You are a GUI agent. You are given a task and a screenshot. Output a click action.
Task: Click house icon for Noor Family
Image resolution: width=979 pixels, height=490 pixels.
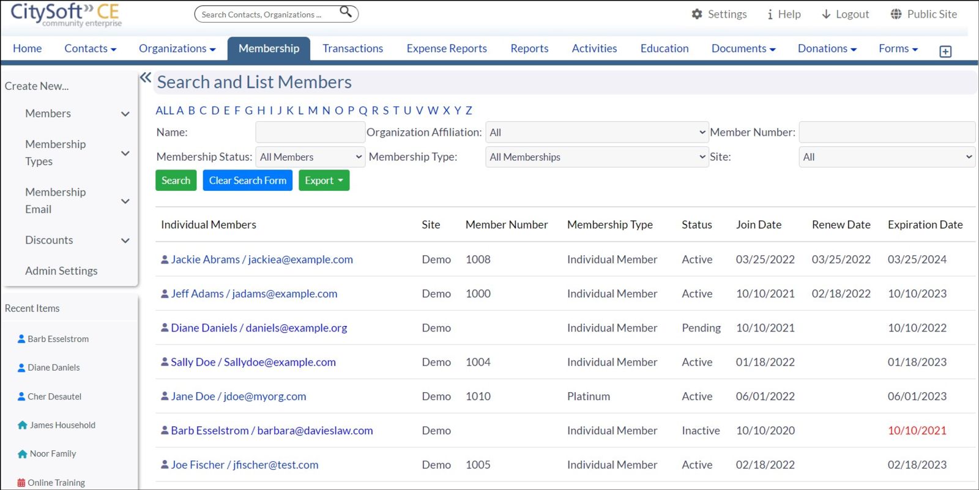point(23,454)
